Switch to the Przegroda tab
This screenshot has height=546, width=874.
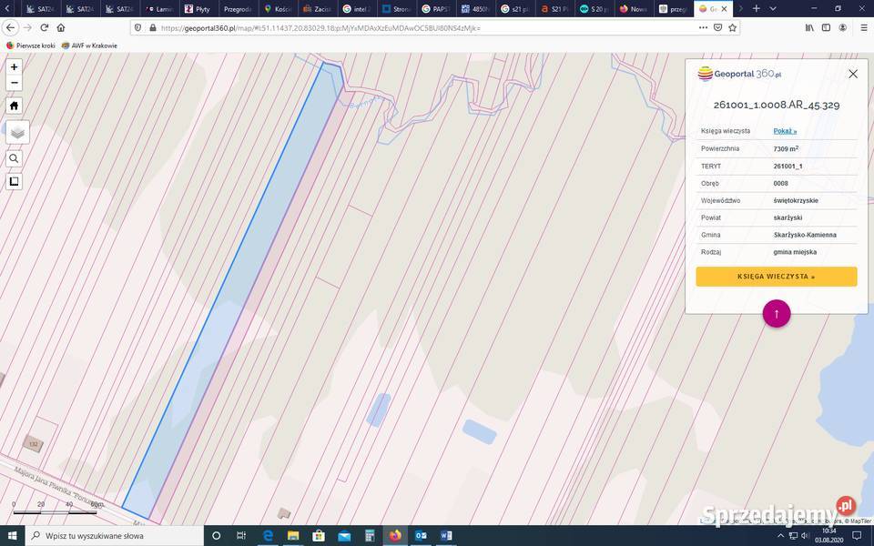238,9
